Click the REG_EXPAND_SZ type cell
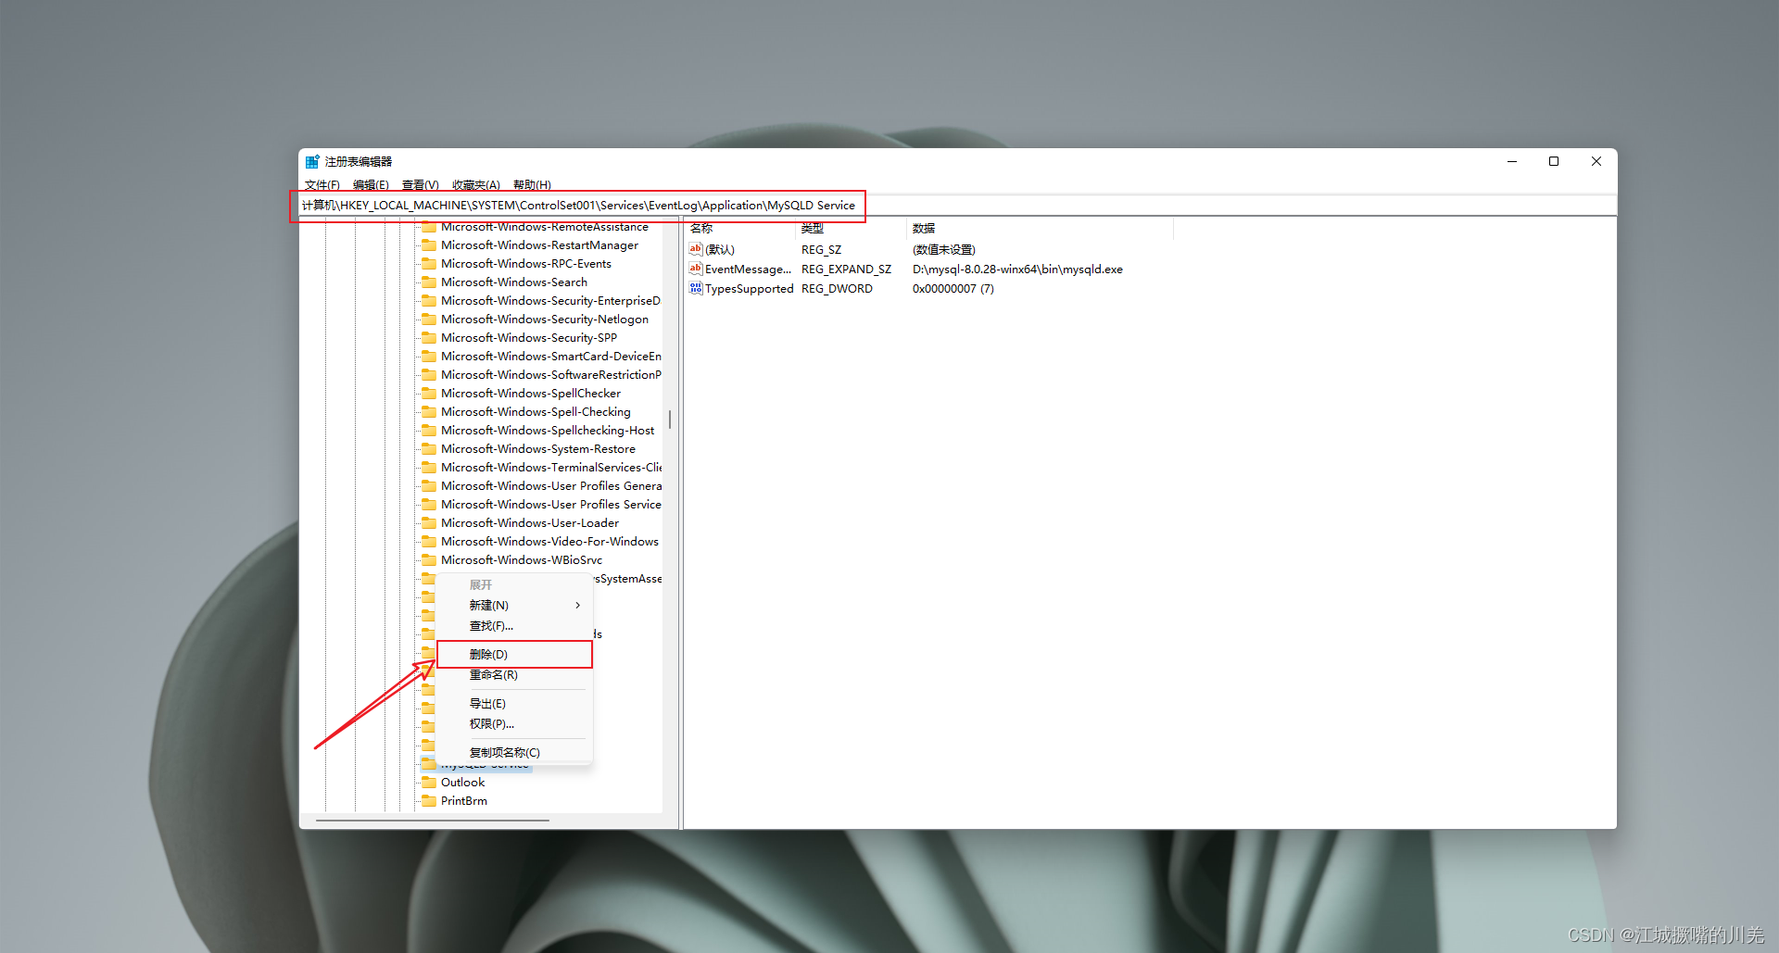This screenshot has width=1779, height=953. click(x=846, y=270)
